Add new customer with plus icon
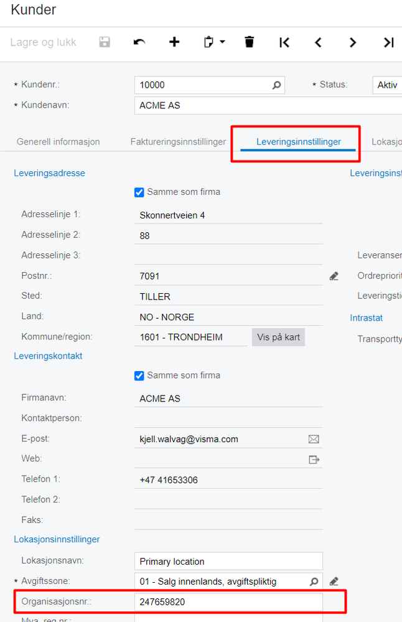The width and height of the screenshot is (402, 622). tap(174, 42)
